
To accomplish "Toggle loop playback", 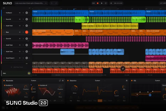I will click(x=106, y=3).
